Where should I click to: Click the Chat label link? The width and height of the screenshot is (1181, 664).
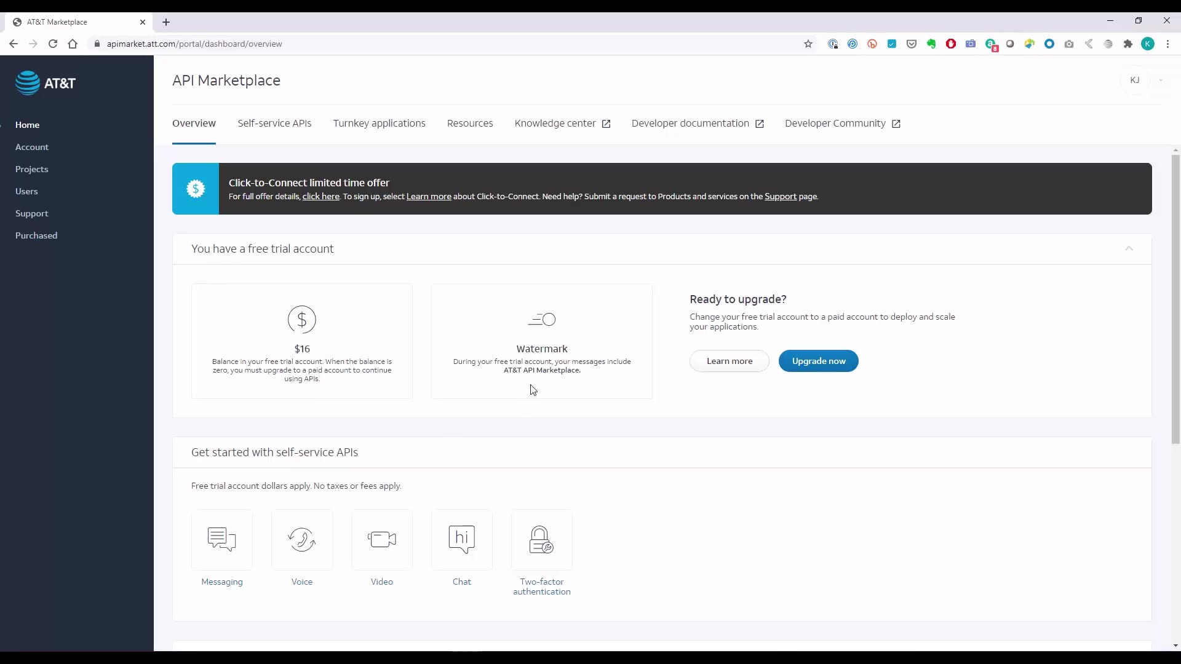click(x=462, y=582)
